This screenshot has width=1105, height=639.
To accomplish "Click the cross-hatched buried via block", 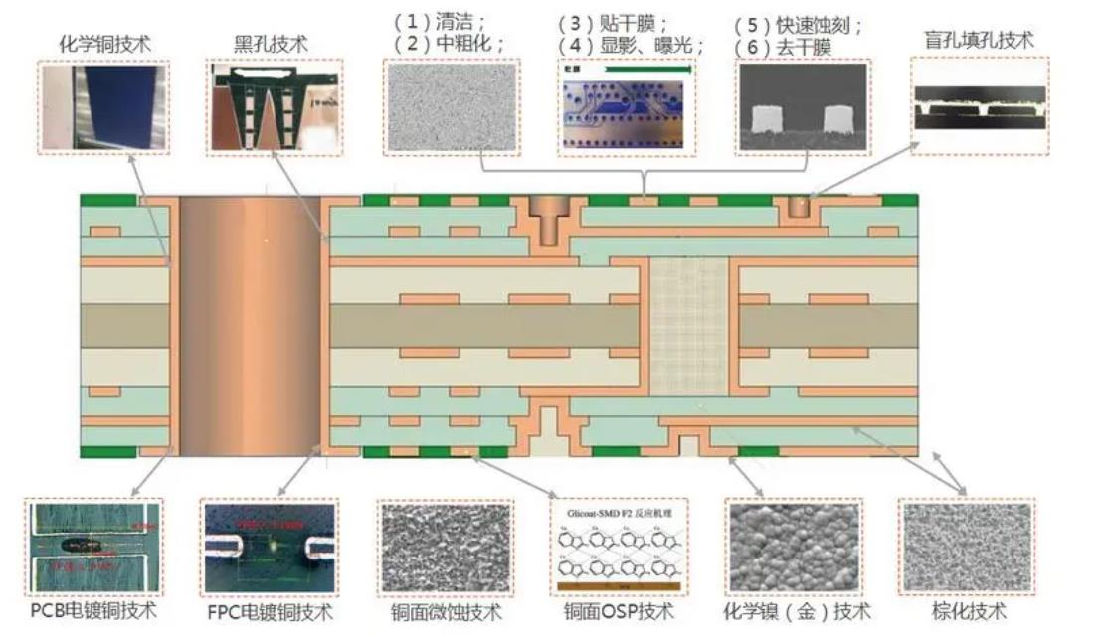I will [688, 324].
